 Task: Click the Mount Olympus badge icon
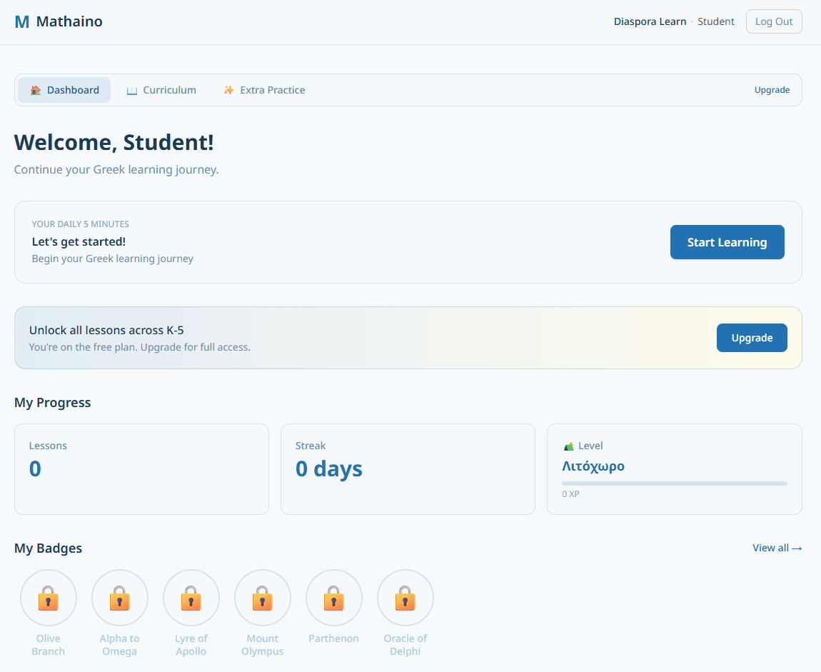pos(262,598)
